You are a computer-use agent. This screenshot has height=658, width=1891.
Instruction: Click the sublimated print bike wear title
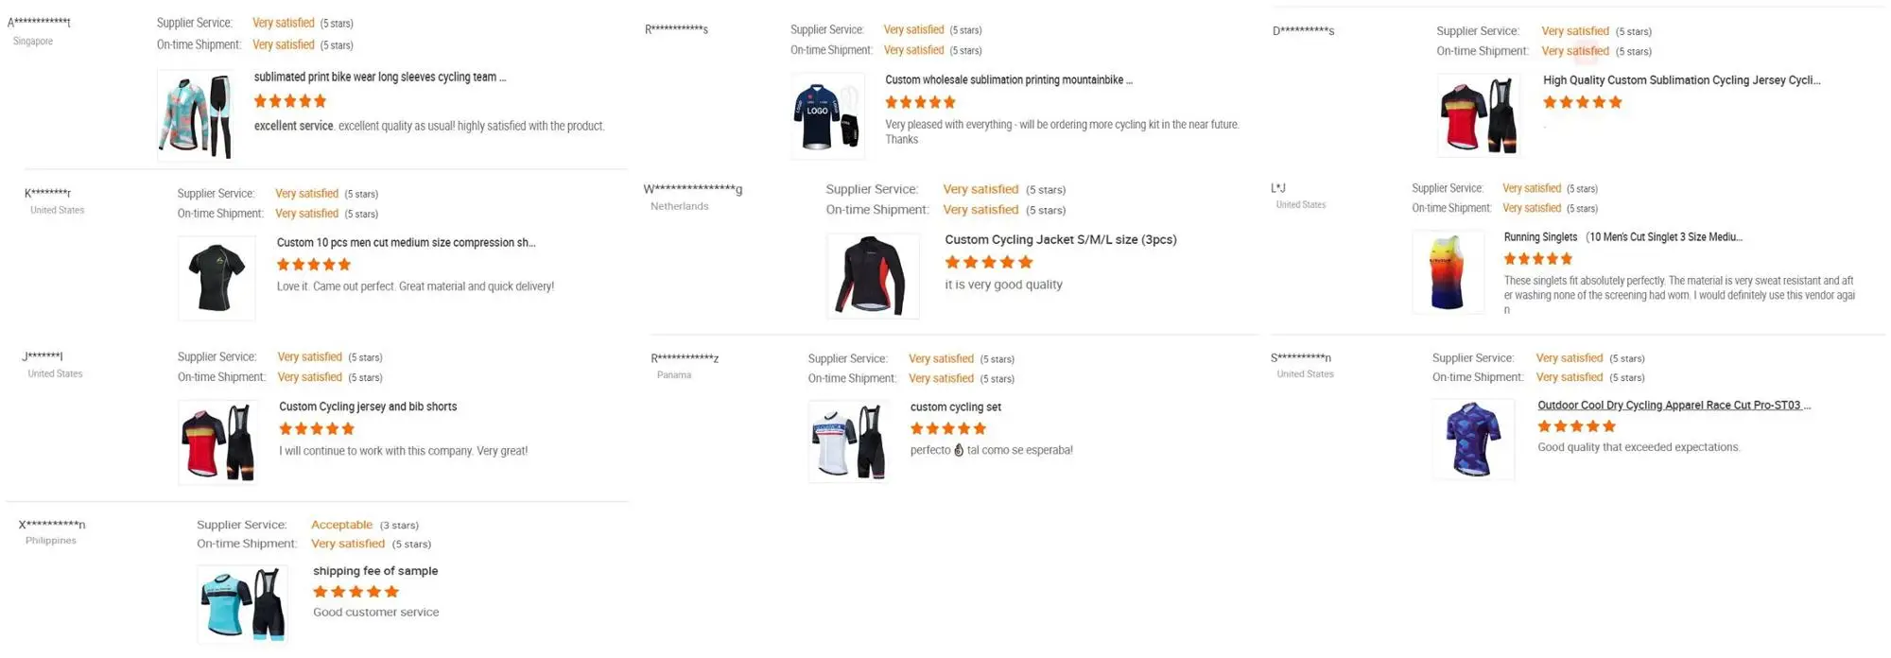pos(380,78)
